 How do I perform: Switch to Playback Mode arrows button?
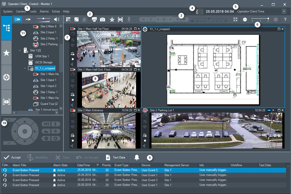coord(28,19)
